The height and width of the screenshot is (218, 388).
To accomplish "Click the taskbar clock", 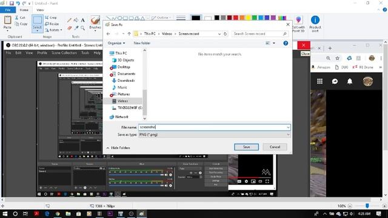I will click(x=364, y=214).
